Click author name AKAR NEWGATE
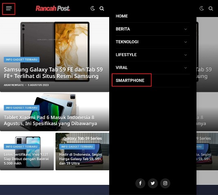This screenshot has height=195, width=218. click(x=13, y=85)
